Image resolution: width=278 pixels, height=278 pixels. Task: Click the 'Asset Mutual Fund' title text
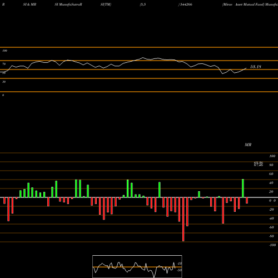[249, 4]
